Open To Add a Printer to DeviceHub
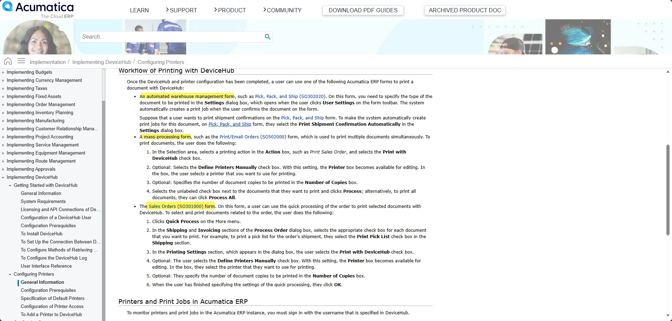 tap(51, 315)
